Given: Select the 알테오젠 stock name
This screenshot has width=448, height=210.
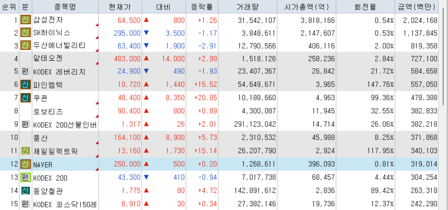Looking at the screenshot, I should (x=48, y=58).
